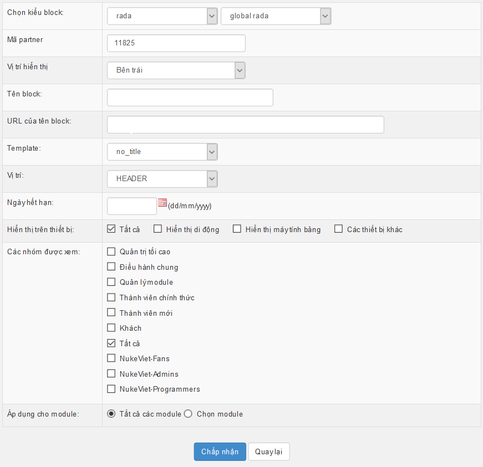
Task: Enable 'NukeViet-Admins' group checkbox
Action: coord(111,374)
